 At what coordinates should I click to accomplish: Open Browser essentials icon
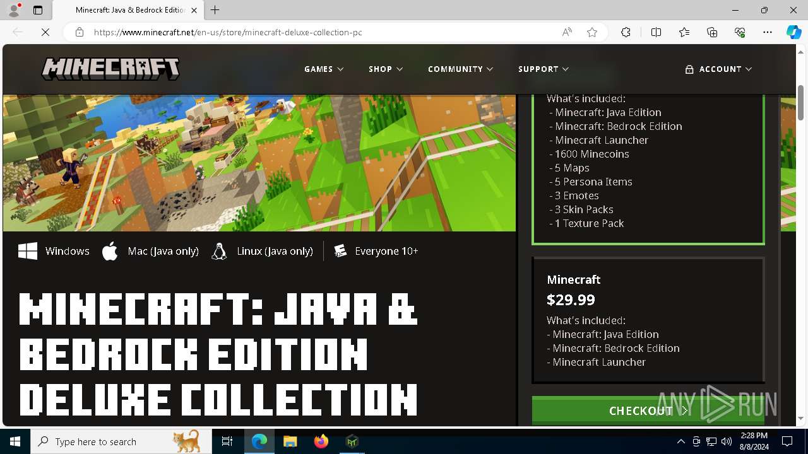[740, 32]
